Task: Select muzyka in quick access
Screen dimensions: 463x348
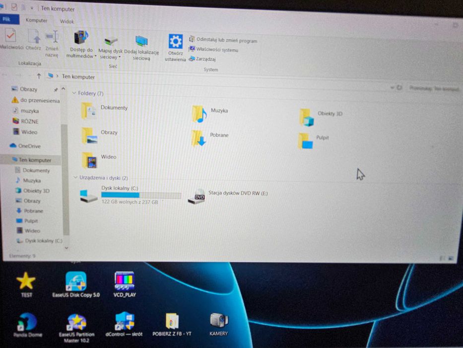Action: (30, 111)
